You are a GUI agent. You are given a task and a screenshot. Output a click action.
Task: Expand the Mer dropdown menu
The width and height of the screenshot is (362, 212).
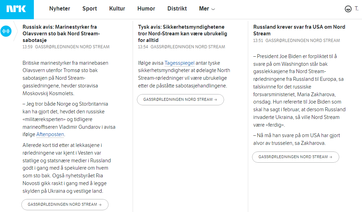pyautogui.click(x=207, y=9)
